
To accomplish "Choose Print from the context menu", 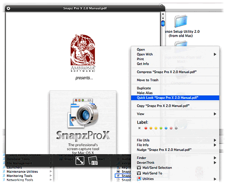I will [140, 59].
